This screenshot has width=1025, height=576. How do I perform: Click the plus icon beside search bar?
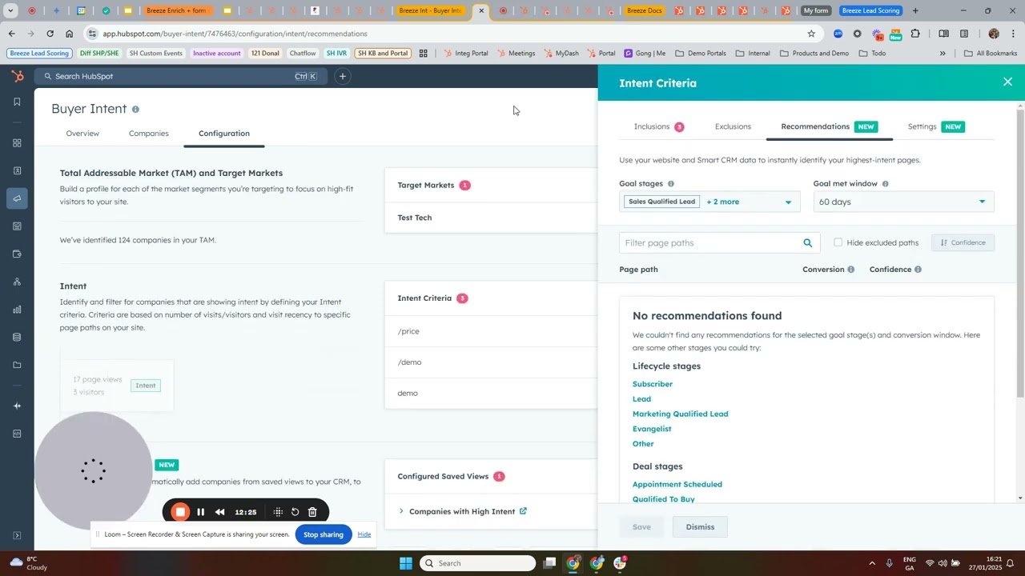(x=342, y=76)
